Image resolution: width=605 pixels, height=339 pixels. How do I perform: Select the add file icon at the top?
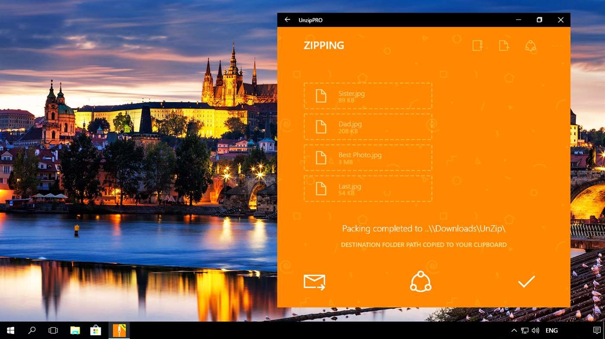click(503, 46)
